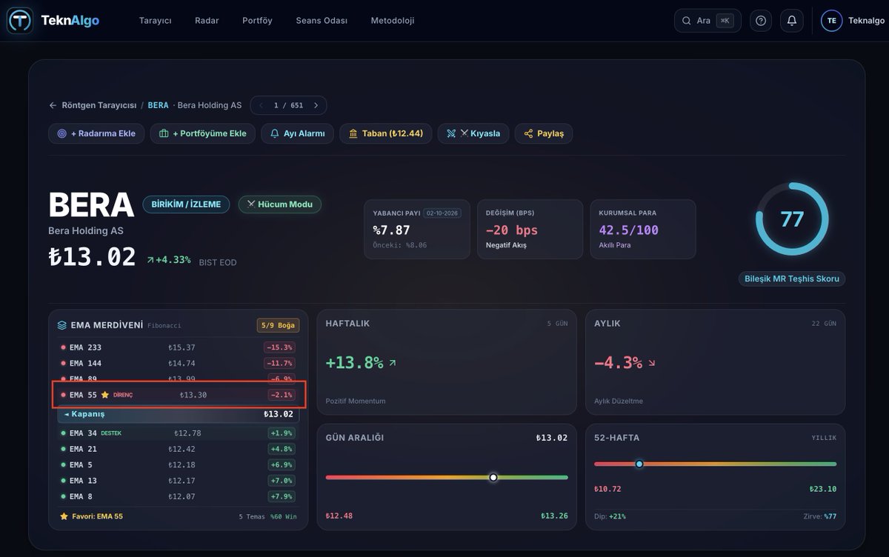Open the Tarayıcı menu
The image size is (889, 557).
coord(155,21)
